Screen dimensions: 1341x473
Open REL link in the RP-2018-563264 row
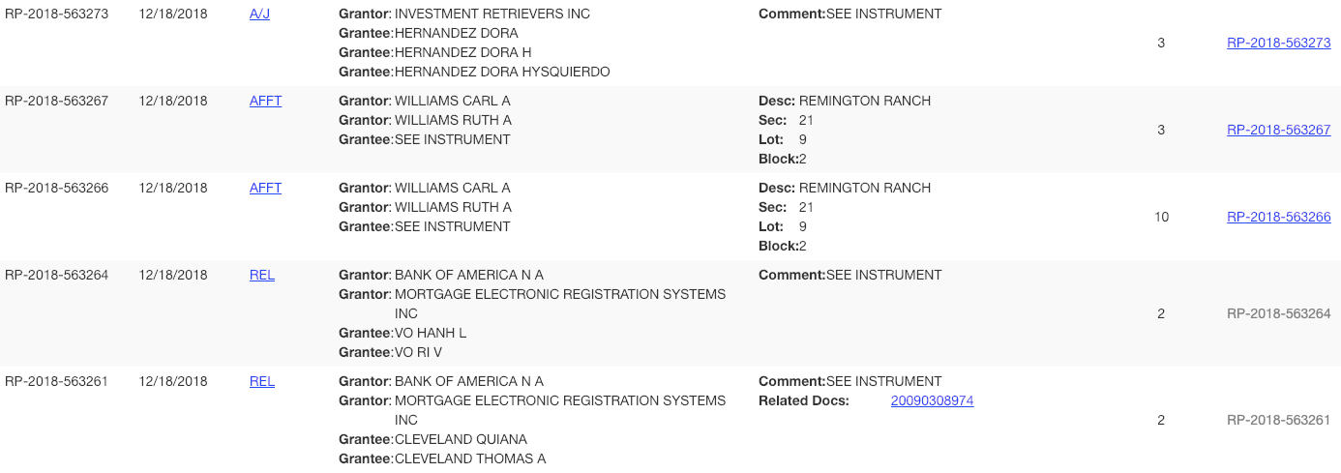pyautogui.click(x=262, y=275)
